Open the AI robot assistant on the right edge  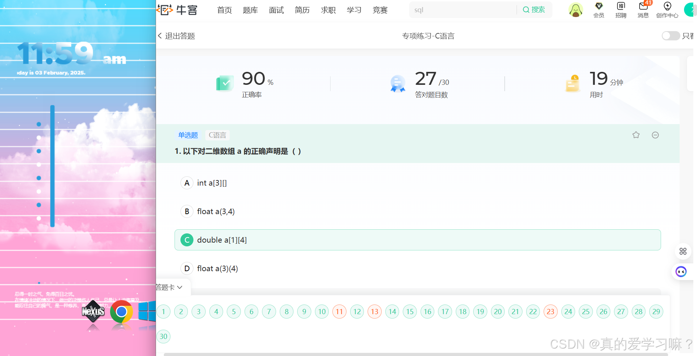(681, 272)
